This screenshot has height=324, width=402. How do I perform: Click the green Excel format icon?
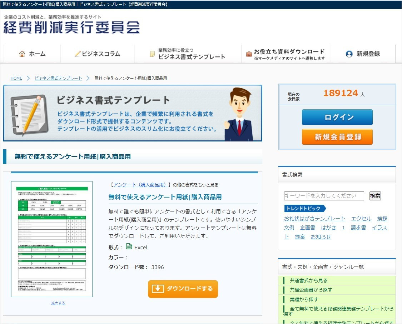128,247
